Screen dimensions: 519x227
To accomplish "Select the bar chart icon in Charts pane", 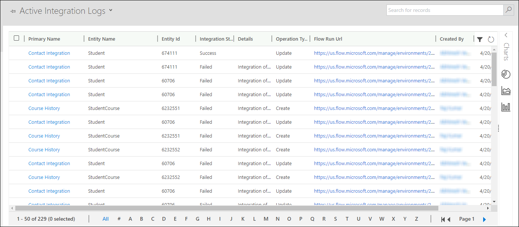I will [506, 107].
